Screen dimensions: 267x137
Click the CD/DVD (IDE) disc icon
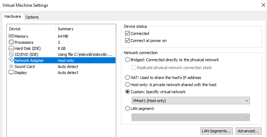coord(11,54)
